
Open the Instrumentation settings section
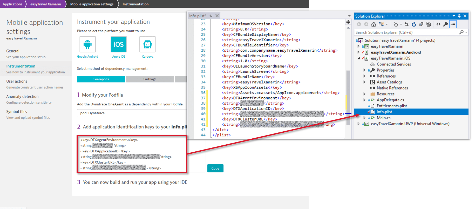point(36,69)
